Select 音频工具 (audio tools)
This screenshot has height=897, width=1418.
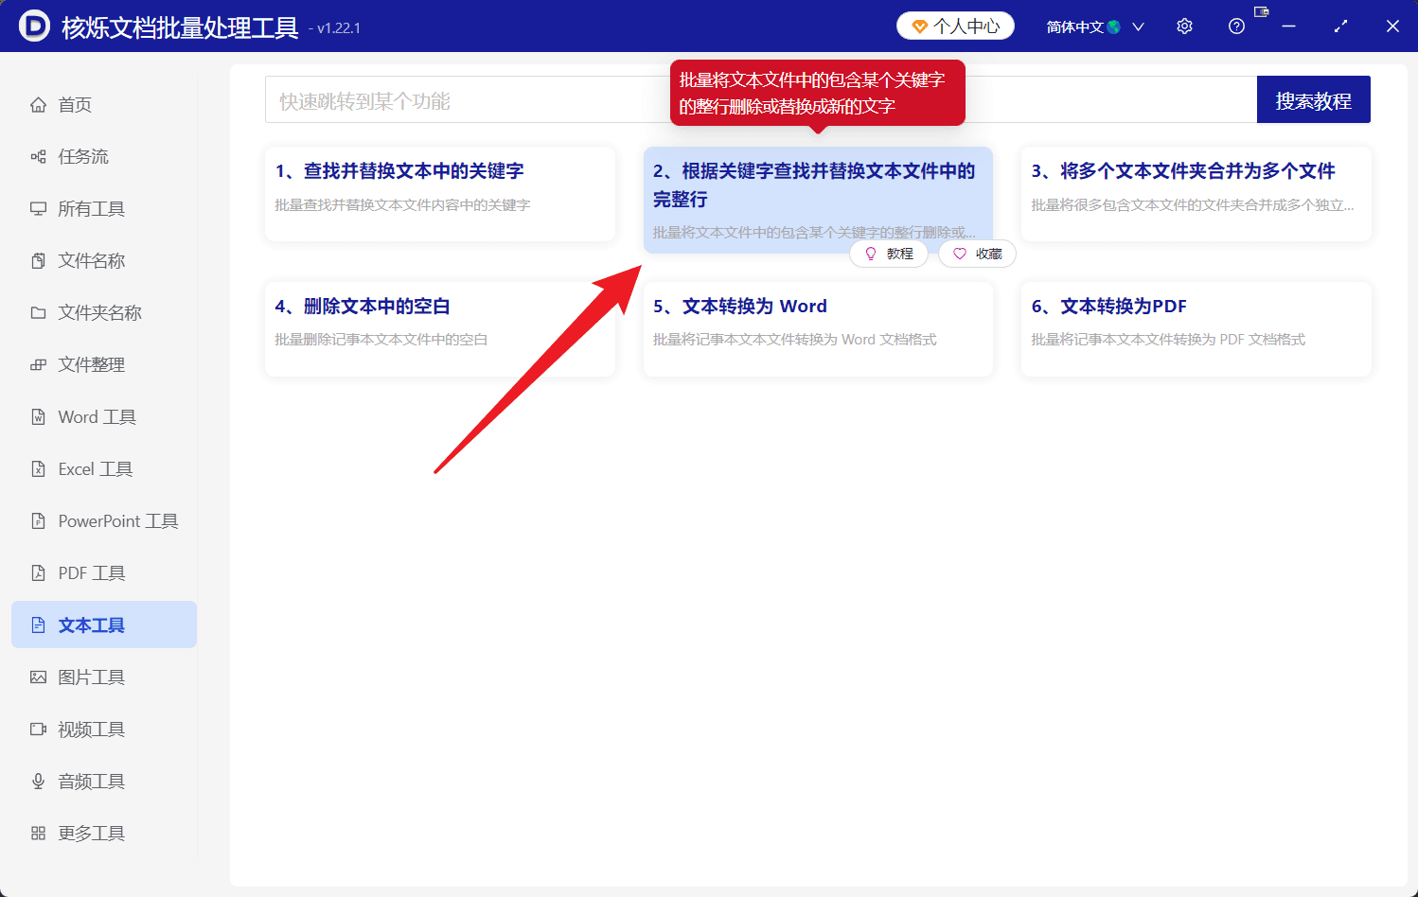89,781
